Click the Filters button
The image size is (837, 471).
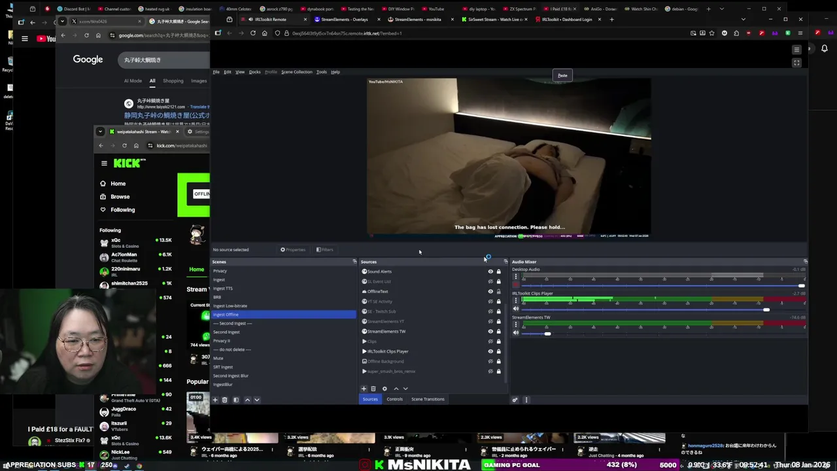324,249
